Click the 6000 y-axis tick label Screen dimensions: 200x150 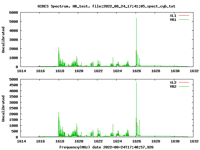coord(13,12)
